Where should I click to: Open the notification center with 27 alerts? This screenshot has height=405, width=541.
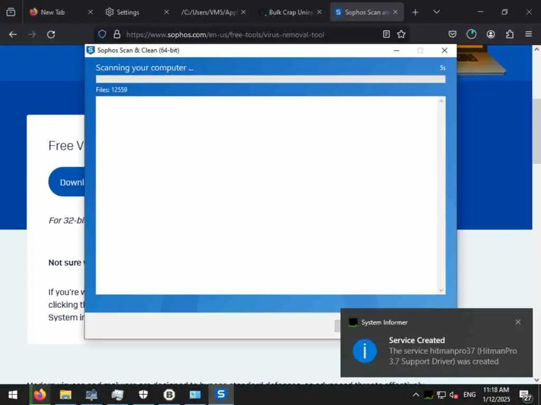click(x=525, y=396)
